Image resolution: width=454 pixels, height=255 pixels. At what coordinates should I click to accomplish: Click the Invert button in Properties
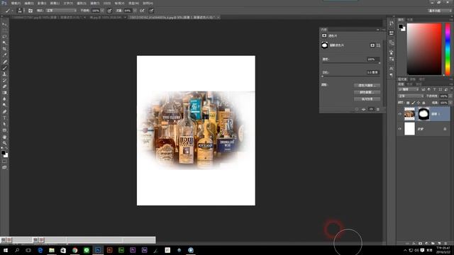click(x=367, y=99)
